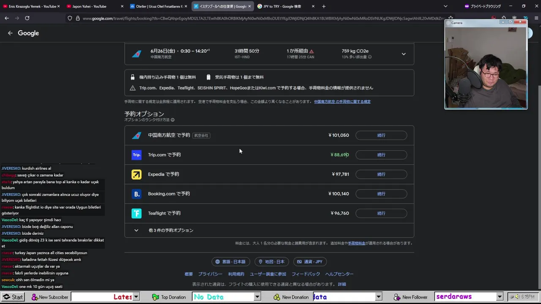
Task: Open the プライバシー footer link
Action: pos(210,274)
